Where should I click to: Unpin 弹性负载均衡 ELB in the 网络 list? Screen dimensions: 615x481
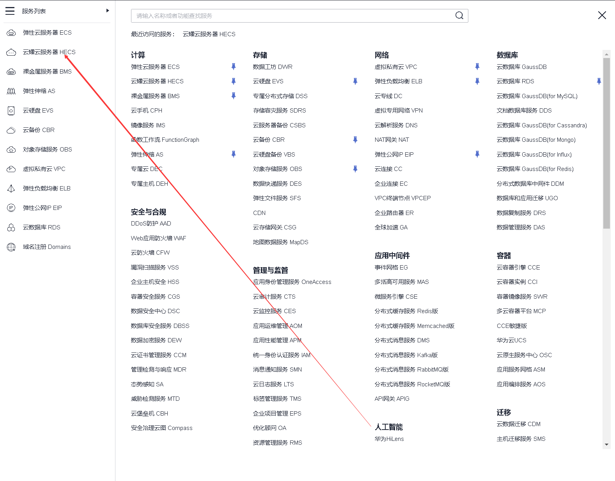coord(477,81)
